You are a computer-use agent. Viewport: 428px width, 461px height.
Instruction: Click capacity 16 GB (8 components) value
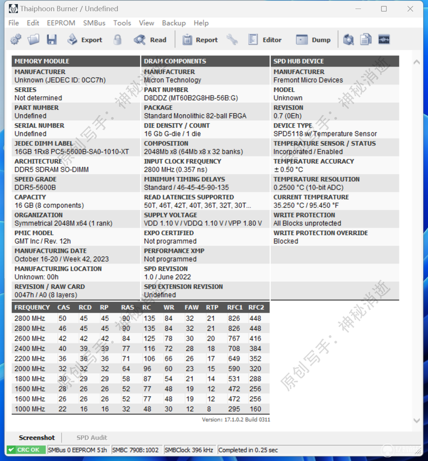click(49, 205)
